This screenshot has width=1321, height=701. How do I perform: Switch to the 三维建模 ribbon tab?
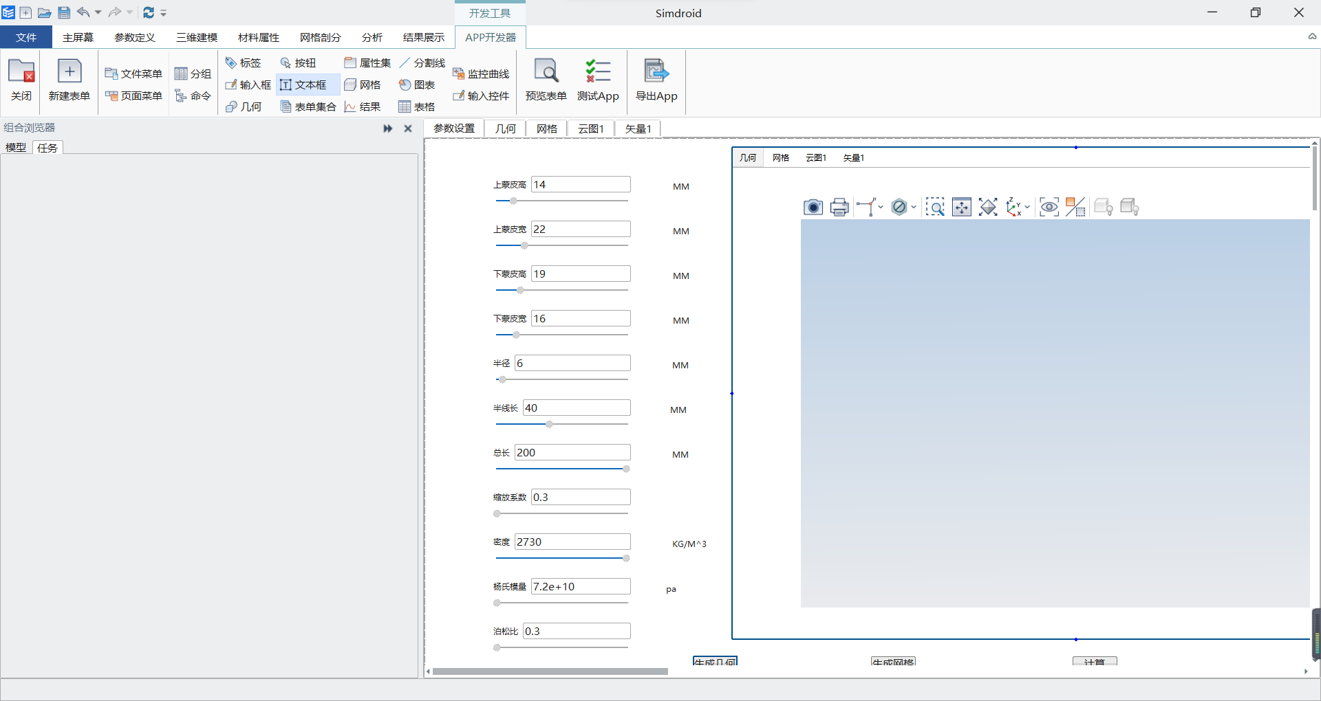[197, 37]
